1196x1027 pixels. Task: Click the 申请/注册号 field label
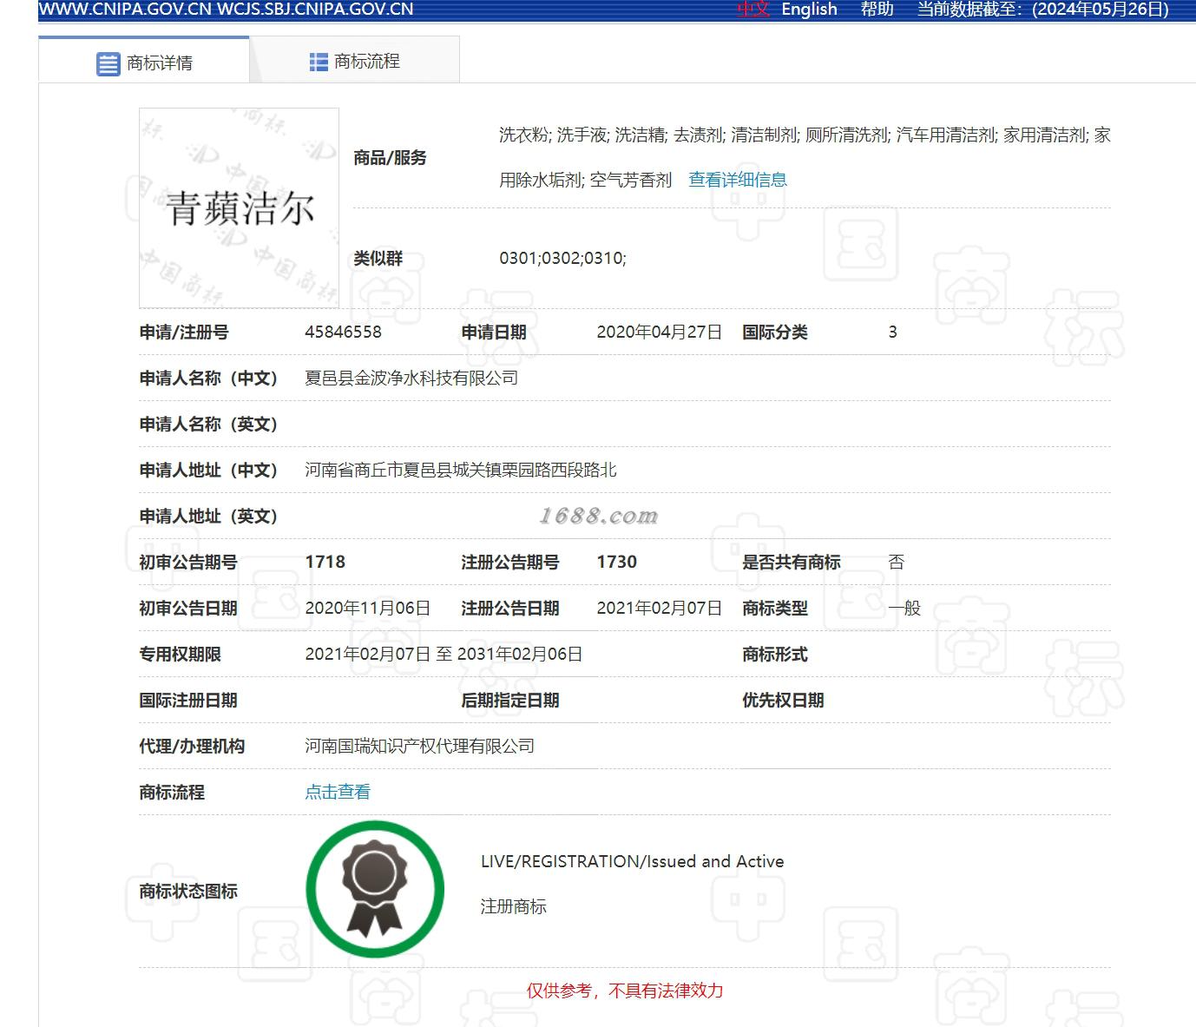184,332
